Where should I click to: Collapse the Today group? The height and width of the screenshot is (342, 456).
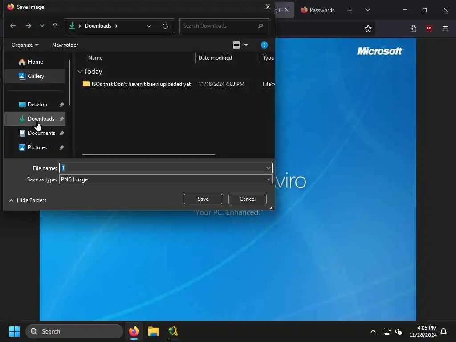[80, 72]
